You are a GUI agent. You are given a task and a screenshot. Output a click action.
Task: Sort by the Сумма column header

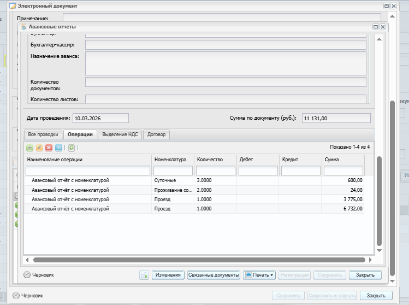pos(342,160)
